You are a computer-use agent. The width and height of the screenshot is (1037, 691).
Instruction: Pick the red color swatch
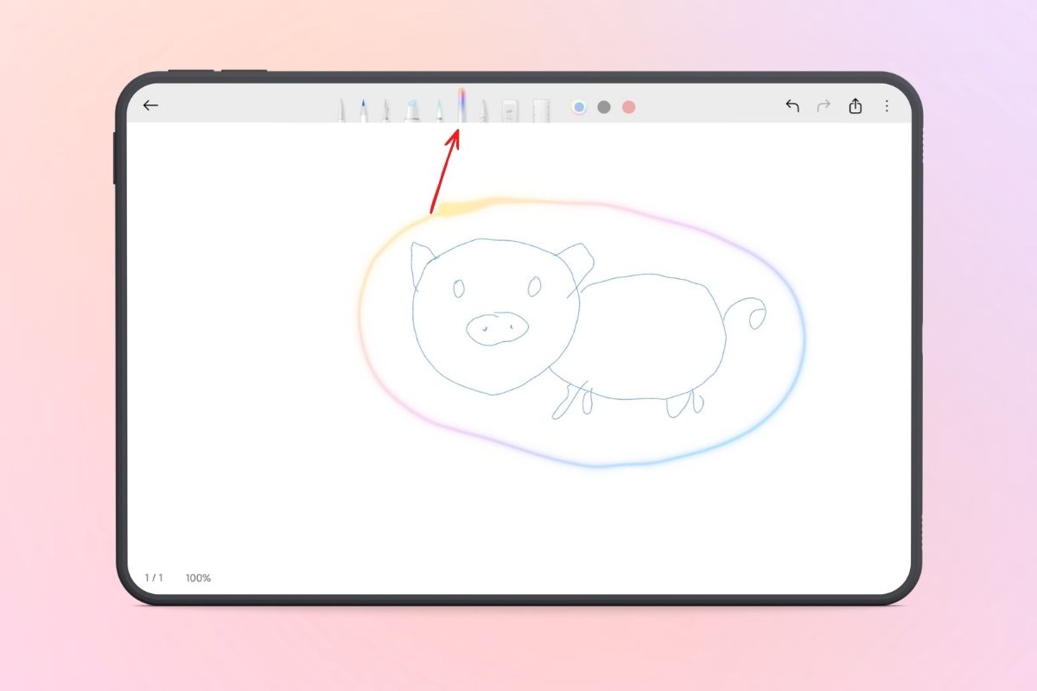tap(627, 106)
